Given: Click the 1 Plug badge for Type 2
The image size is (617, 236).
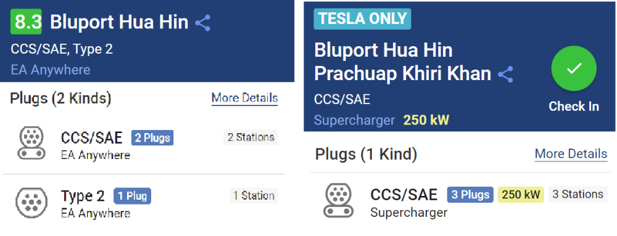Looking at the screenshot, I should point(132,196).
